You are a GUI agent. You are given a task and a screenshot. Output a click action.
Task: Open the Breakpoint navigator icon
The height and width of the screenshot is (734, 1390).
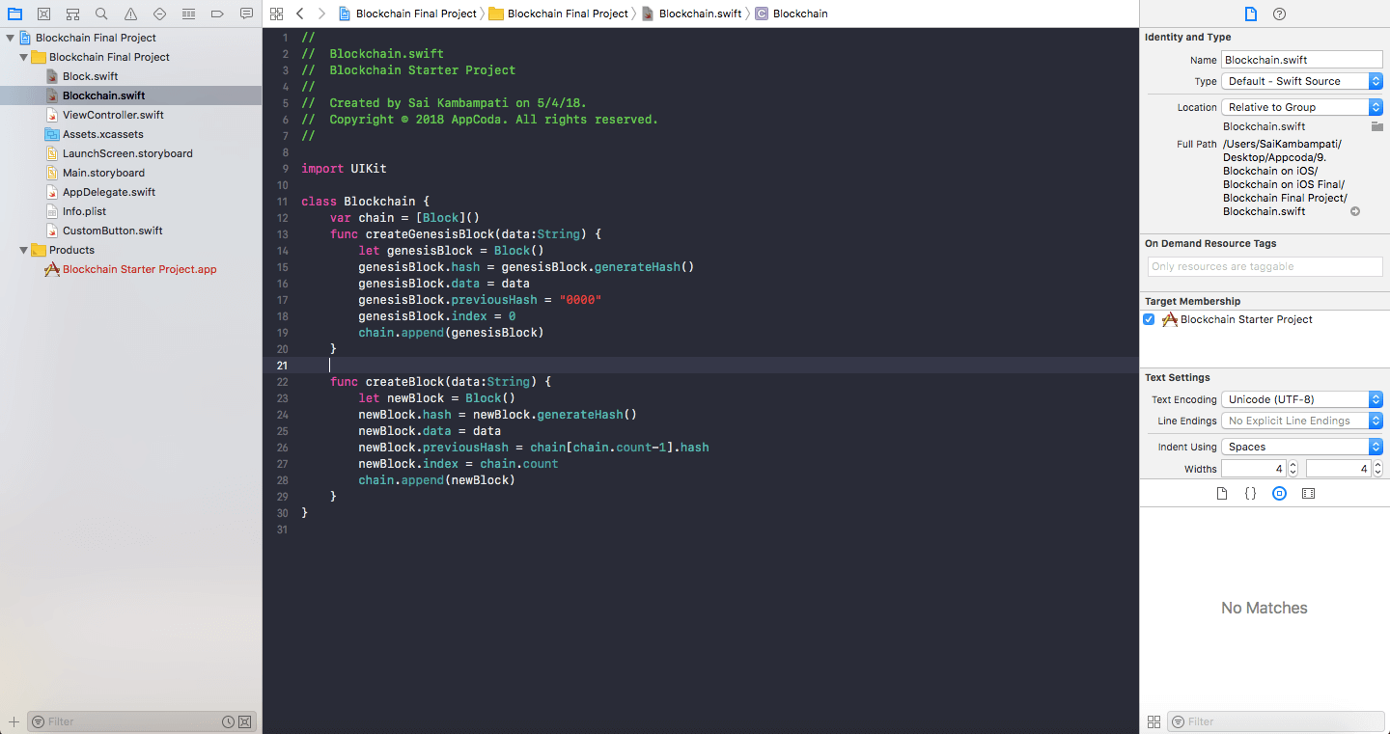tap(217, 14)
